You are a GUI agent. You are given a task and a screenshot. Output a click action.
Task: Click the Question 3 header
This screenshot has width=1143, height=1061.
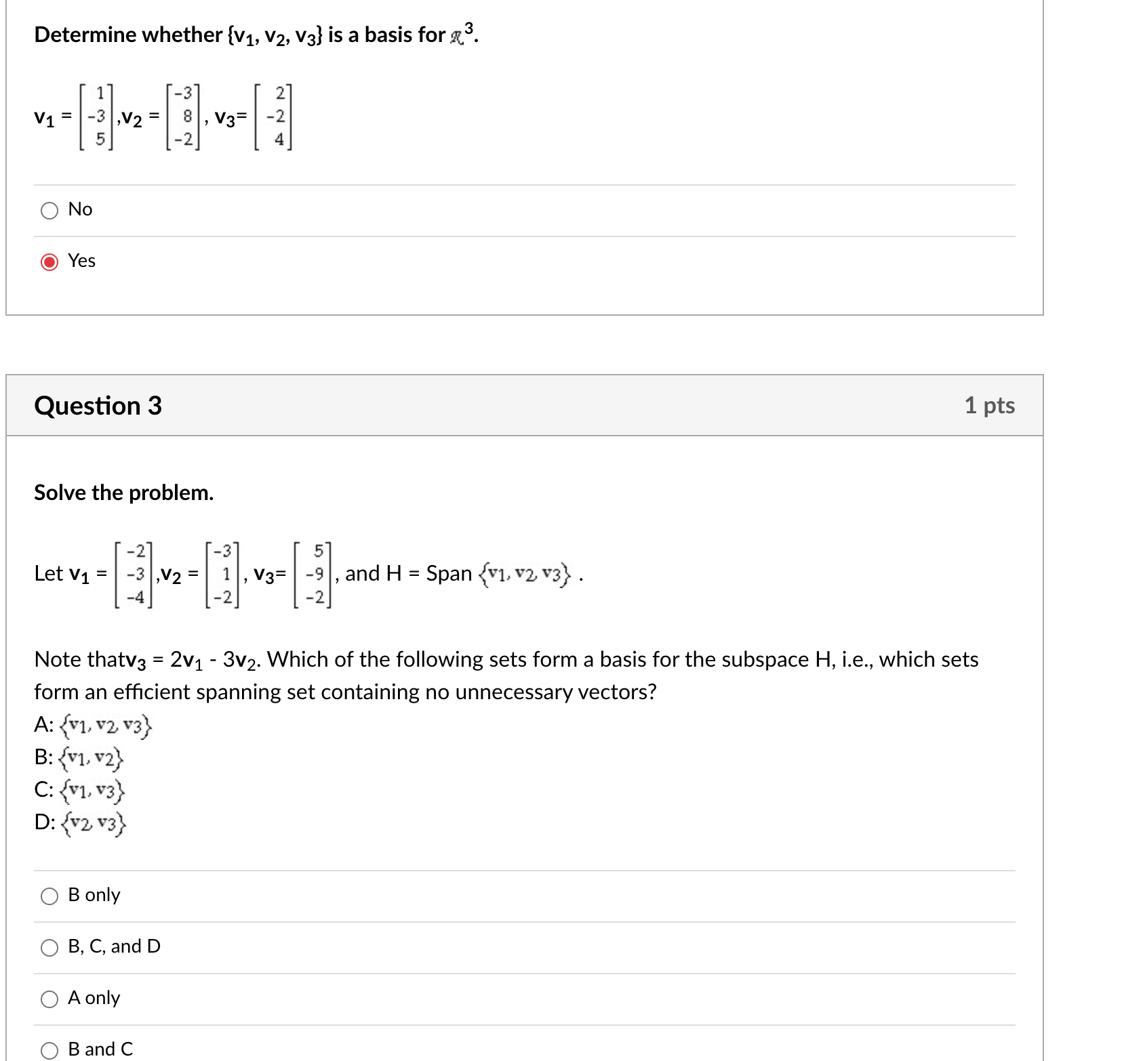pyautogui.click(x=99, y=405)
